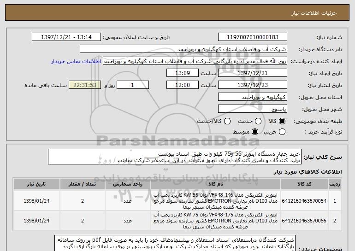Click the طبقه بندی موضوعی label
Viewport: 355px width, 251px height.
[318, 122]
